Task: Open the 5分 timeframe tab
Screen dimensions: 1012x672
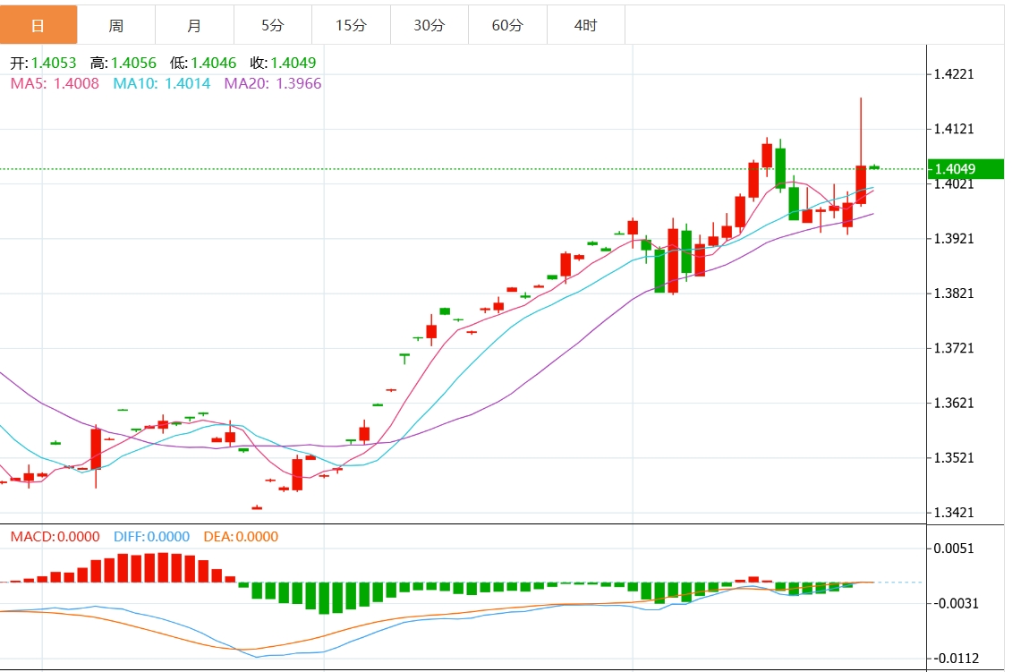Action: coord(272,25)
